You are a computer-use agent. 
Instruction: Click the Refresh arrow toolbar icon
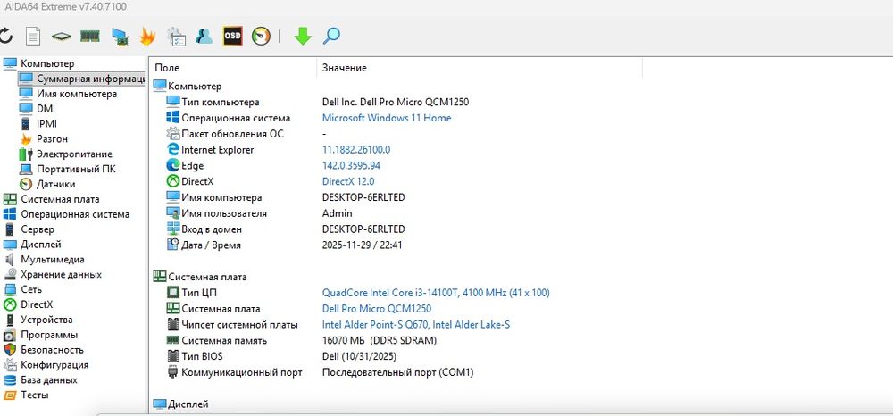[x=5, y=36]
